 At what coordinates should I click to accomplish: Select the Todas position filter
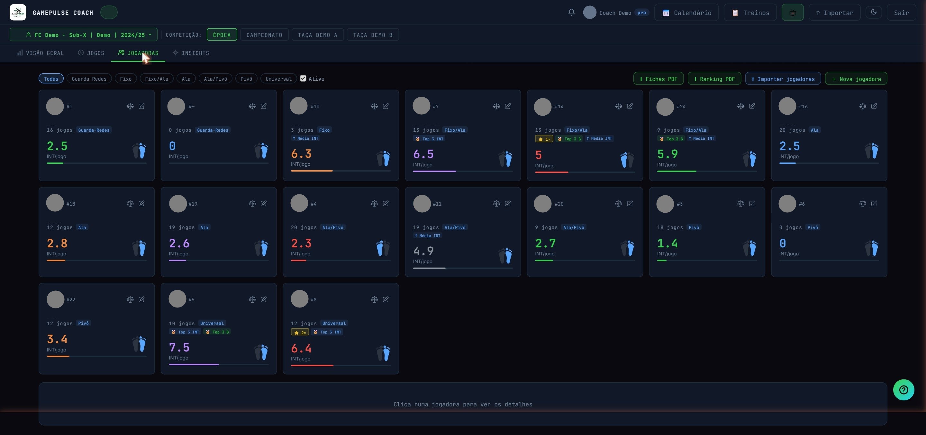pyautogui.click(x=51, y=79)
